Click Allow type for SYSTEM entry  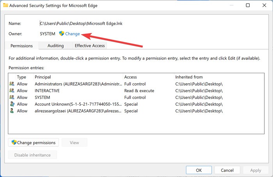(x=22, y=97)
